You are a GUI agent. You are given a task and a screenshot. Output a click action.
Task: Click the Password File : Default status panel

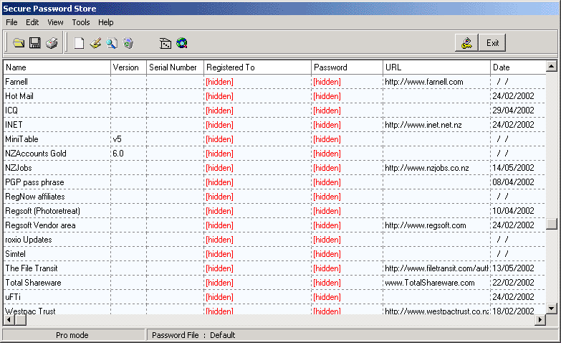(353, 335)
